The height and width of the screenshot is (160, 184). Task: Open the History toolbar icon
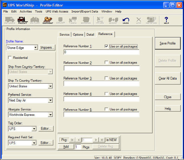pos(35,20)
